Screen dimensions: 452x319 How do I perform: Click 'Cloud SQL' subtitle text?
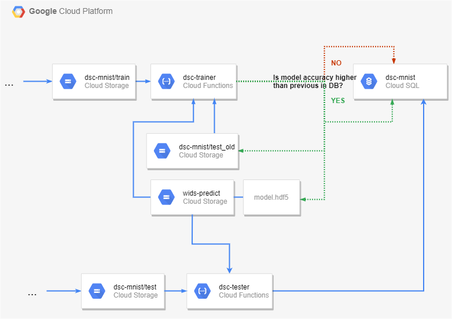402,86
